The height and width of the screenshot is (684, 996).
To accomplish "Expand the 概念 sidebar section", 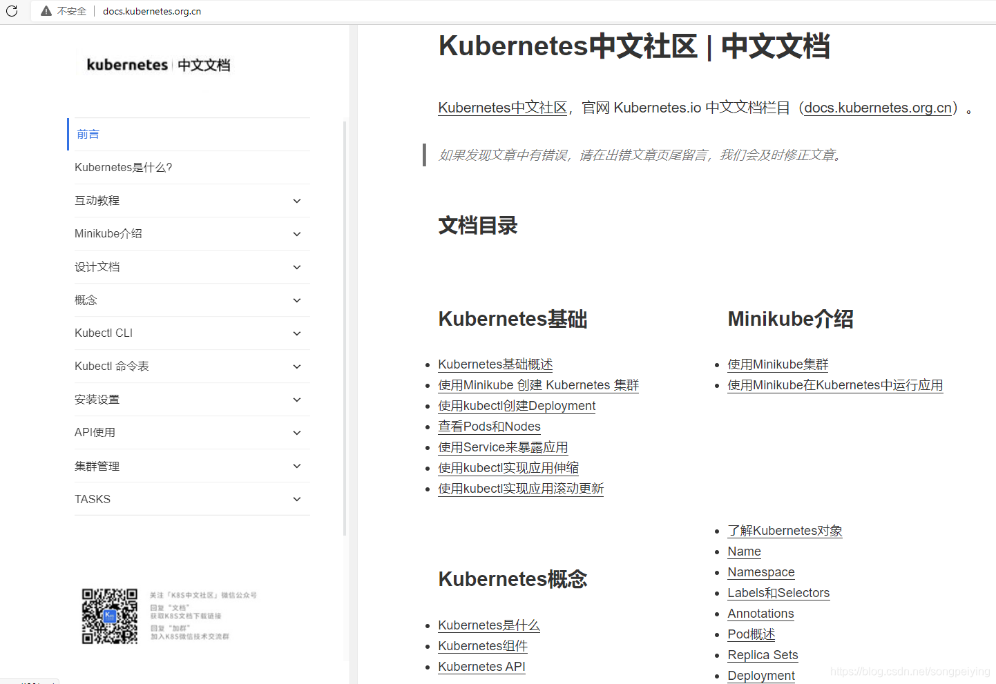I will [x=296, y=300].
